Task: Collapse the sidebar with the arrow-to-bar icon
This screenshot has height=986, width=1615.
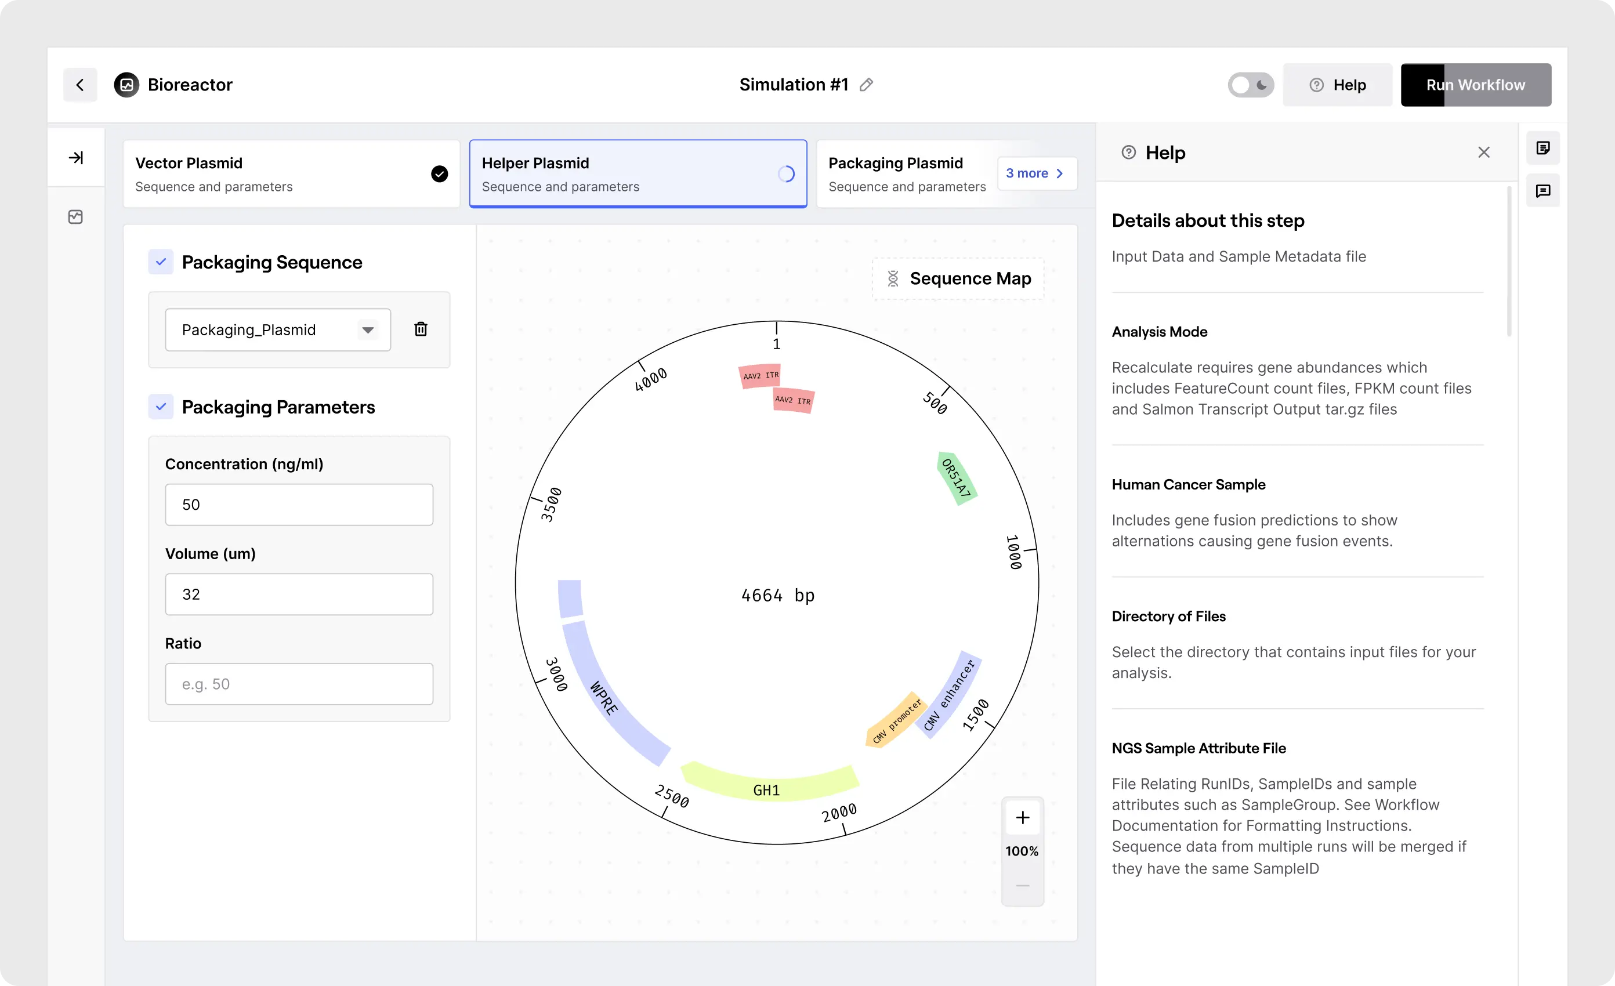Action: [x=76, y=157]
